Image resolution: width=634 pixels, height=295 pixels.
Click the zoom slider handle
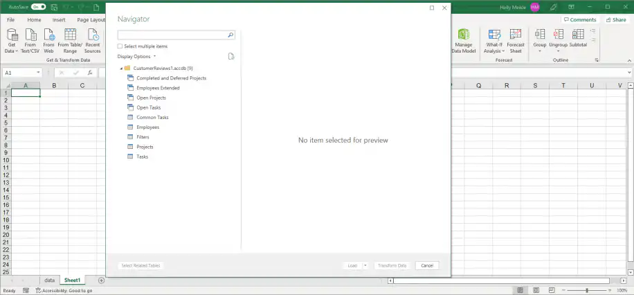coord(587,291)
